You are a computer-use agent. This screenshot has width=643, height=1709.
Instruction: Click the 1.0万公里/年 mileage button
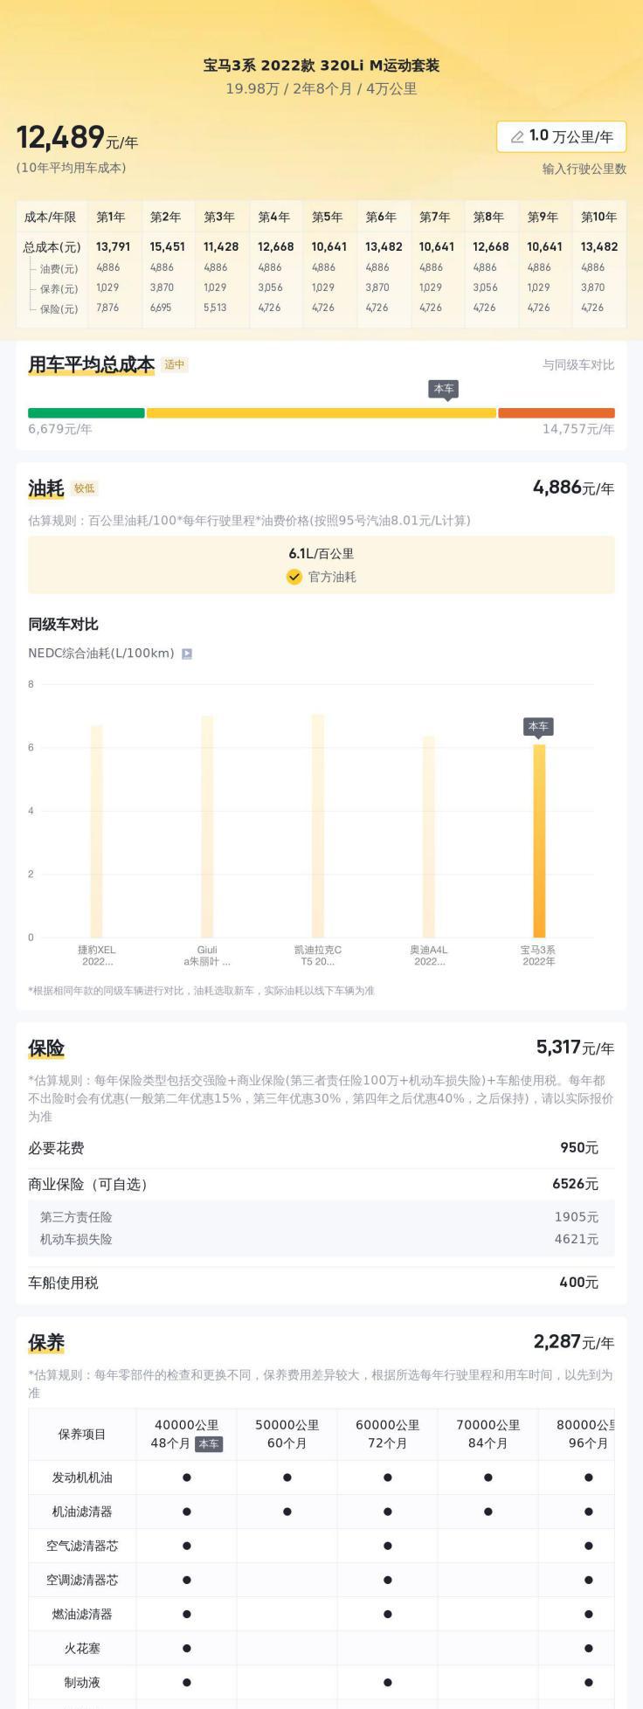562,136
